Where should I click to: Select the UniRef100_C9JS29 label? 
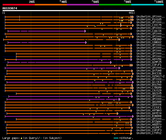(x=149, y=91)
